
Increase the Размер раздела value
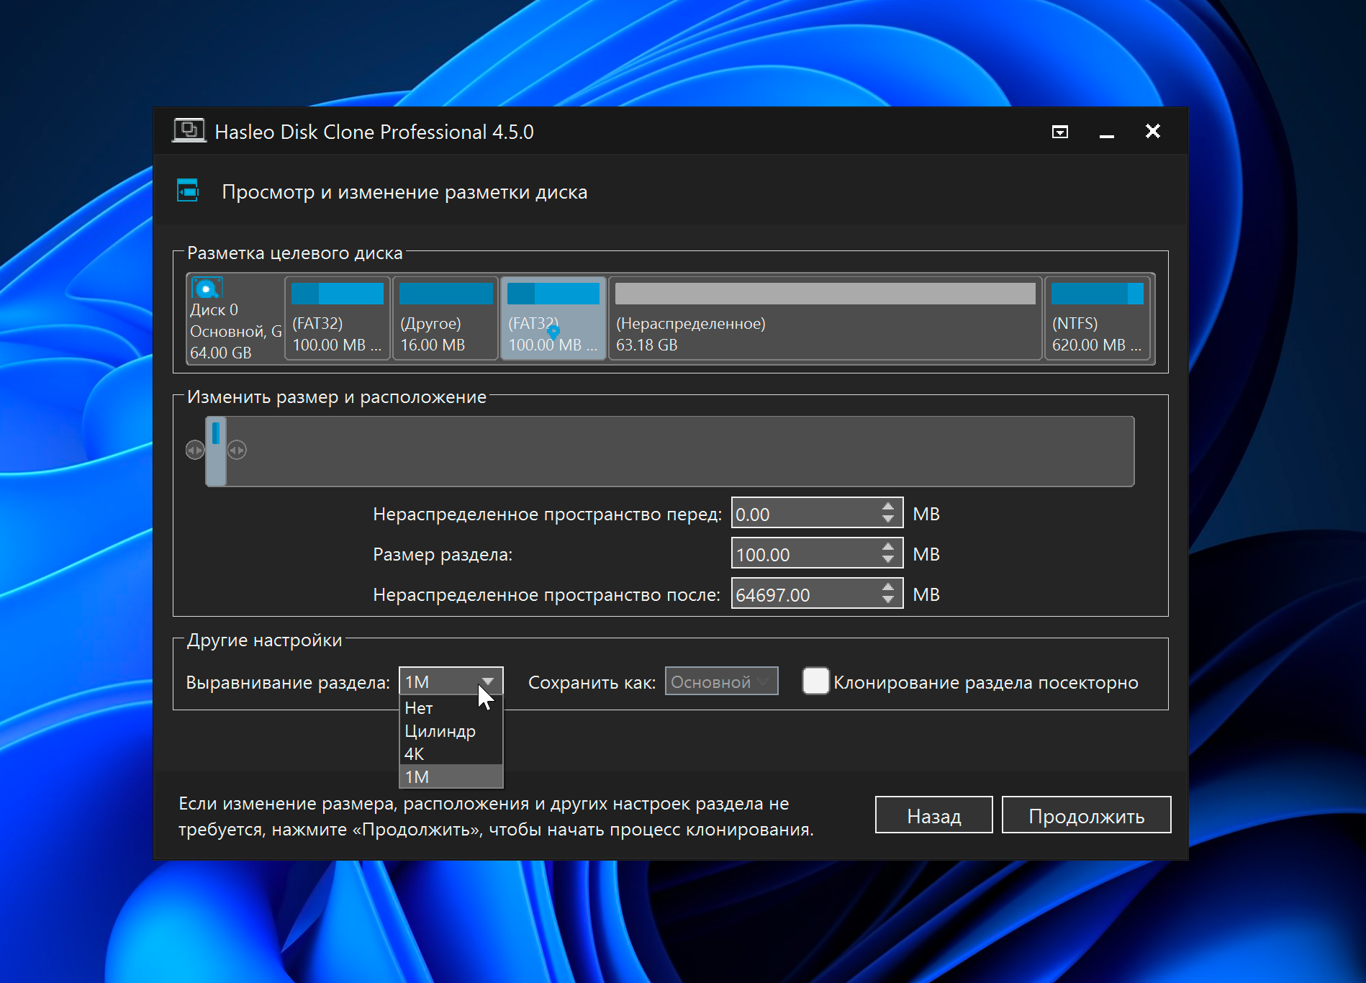click(888, 547)
